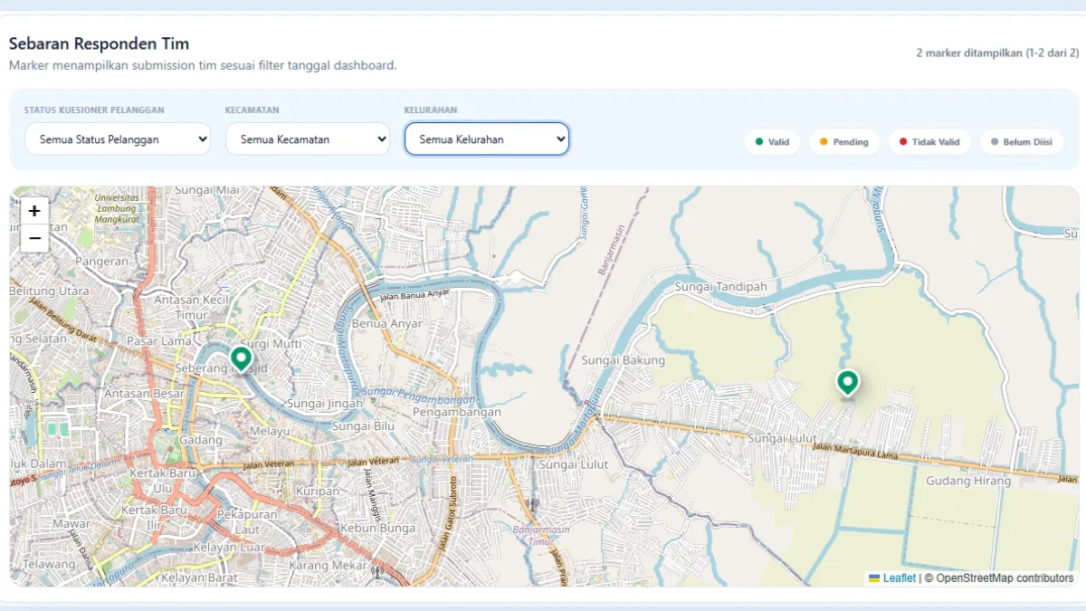Click the KELURAHAN filter label

coord(431,110)
